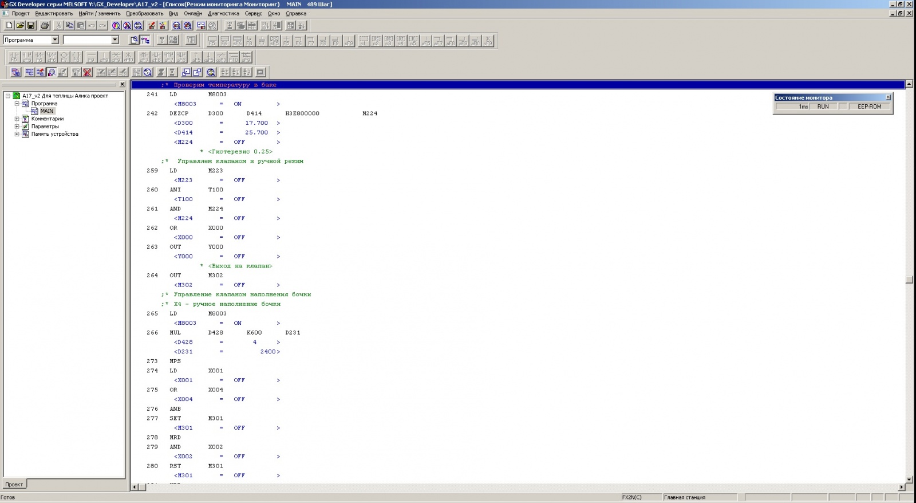Screen dimensions: 916x503
Task: Click the vertical scrollbar up arrow
Action: point(909,84)
